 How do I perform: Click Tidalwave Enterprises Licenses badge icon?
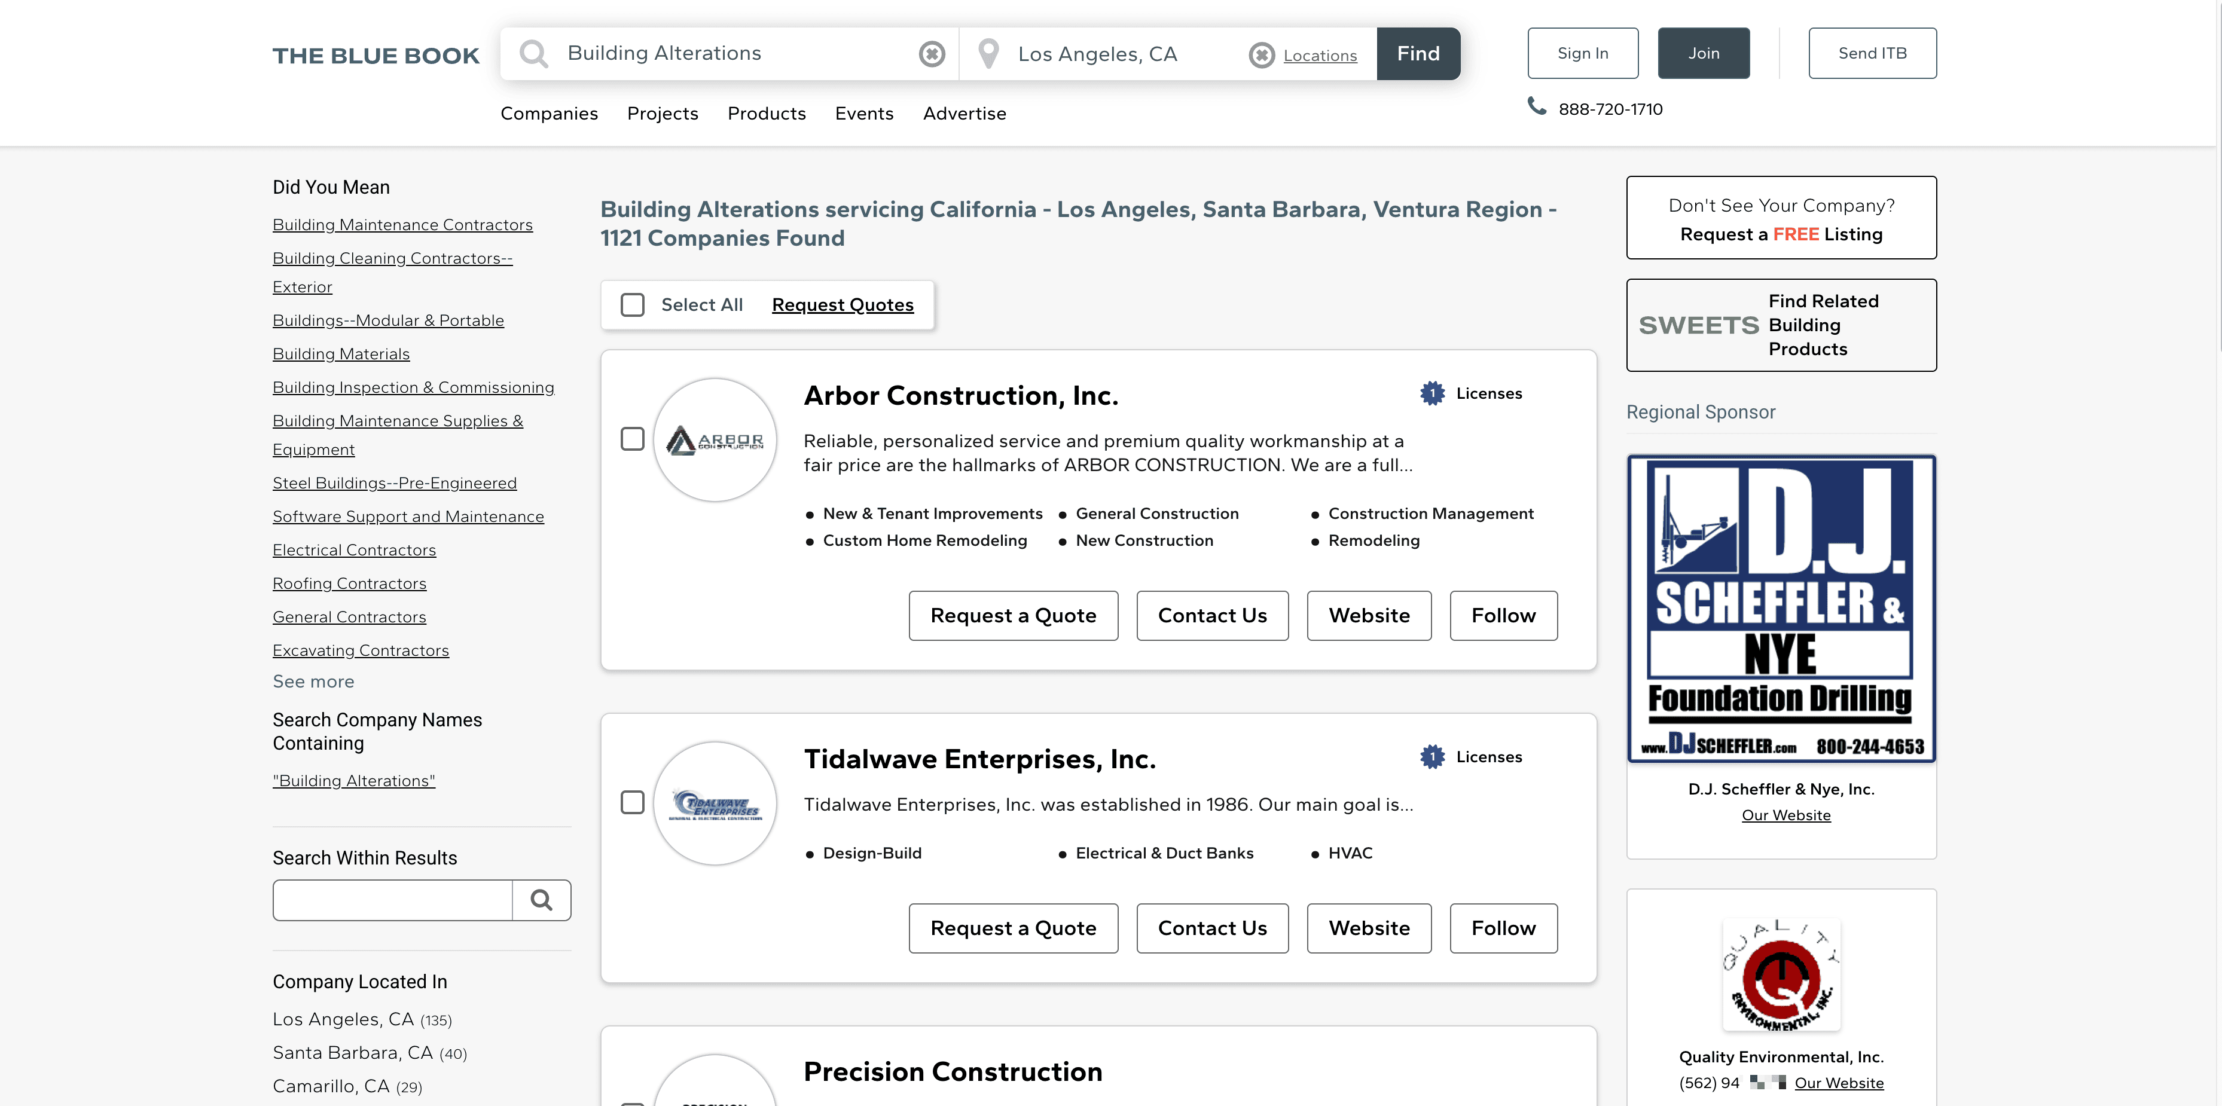click(x=1432, y=757)
